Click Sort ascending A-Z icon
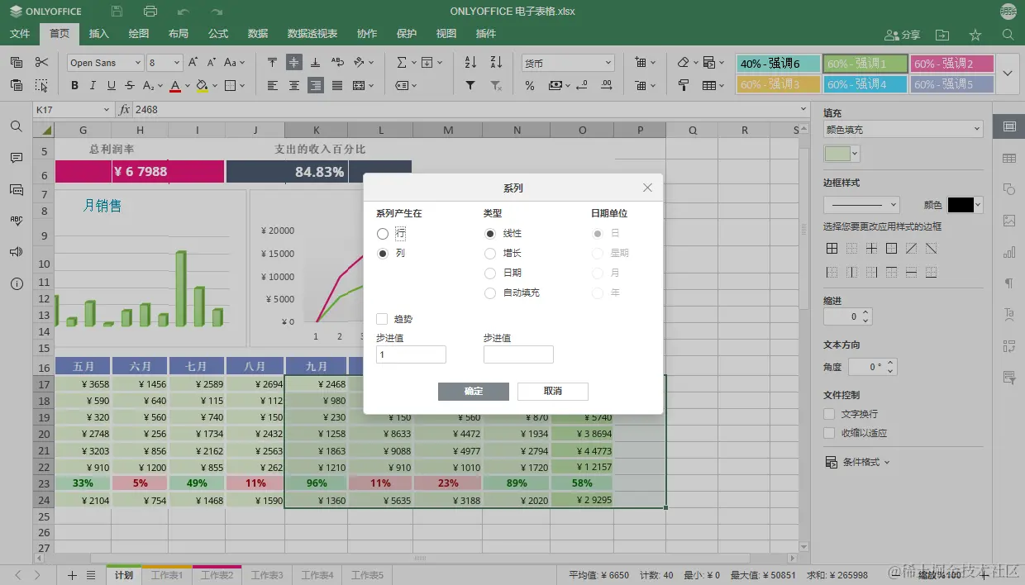 pos(470,63)
